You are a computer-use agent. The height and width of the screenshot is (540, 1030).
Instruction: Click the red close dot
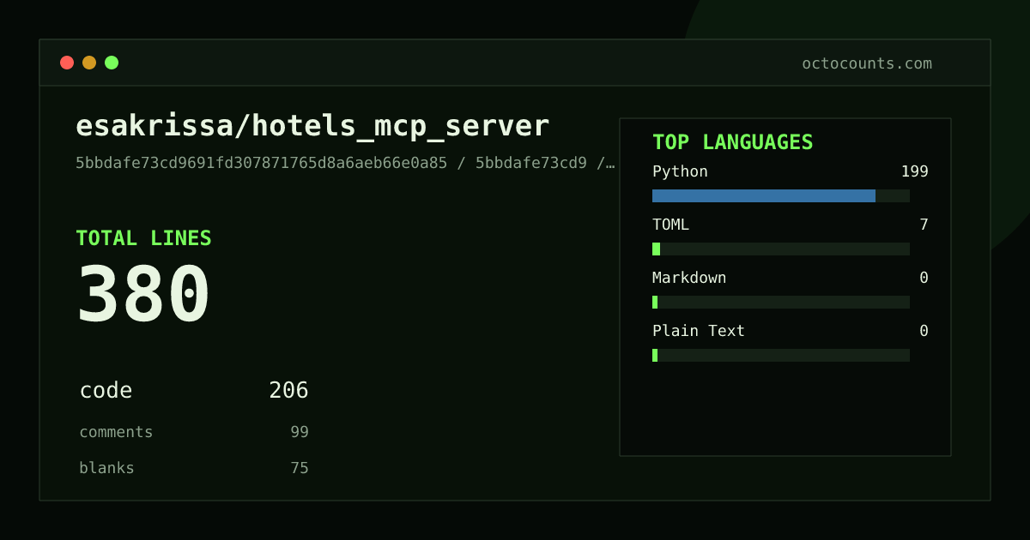tap(67, 63)
